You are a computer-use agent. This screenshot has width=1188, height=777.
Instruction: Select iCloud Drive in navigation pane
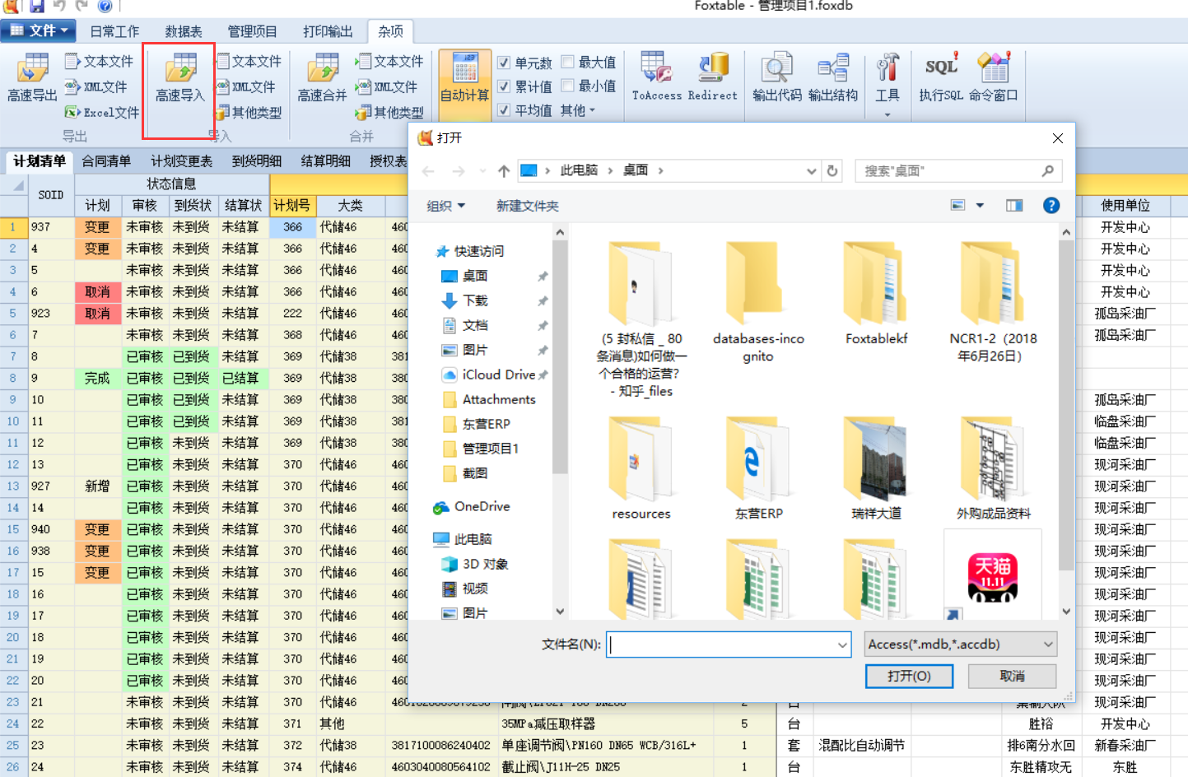point(499,375)
